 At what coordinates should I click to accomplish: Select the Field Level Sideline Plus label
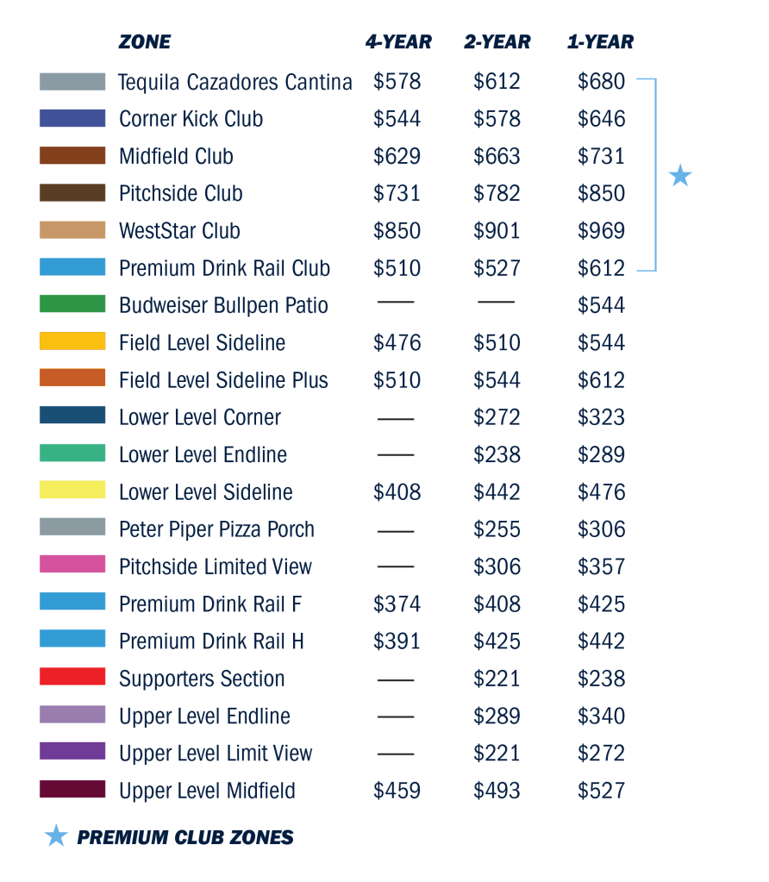(223, 380)
